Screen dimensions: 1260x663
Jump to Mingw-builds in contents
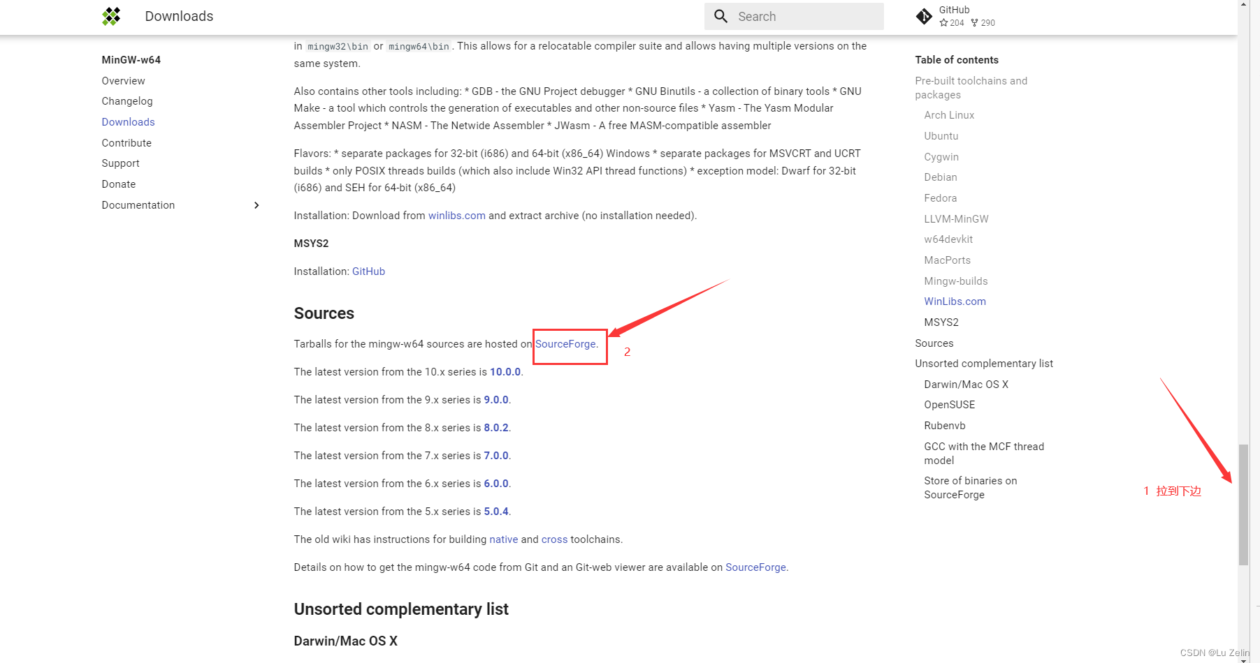tap(956, 281)
